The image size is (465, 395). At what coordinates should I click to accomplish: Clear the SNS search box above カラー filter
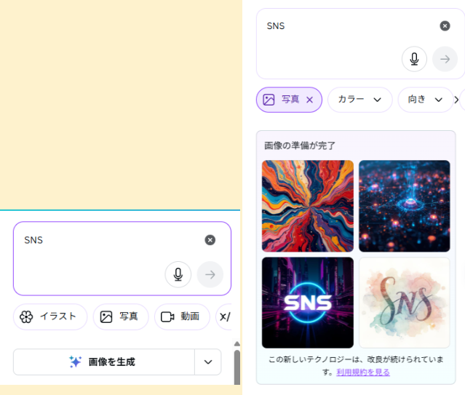(445, 26)
